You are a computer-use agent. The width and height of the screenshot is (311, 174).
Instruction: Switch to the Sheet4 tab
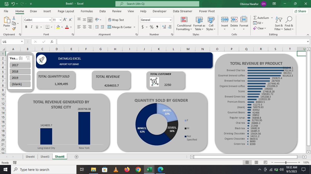(x=30, y=157)
